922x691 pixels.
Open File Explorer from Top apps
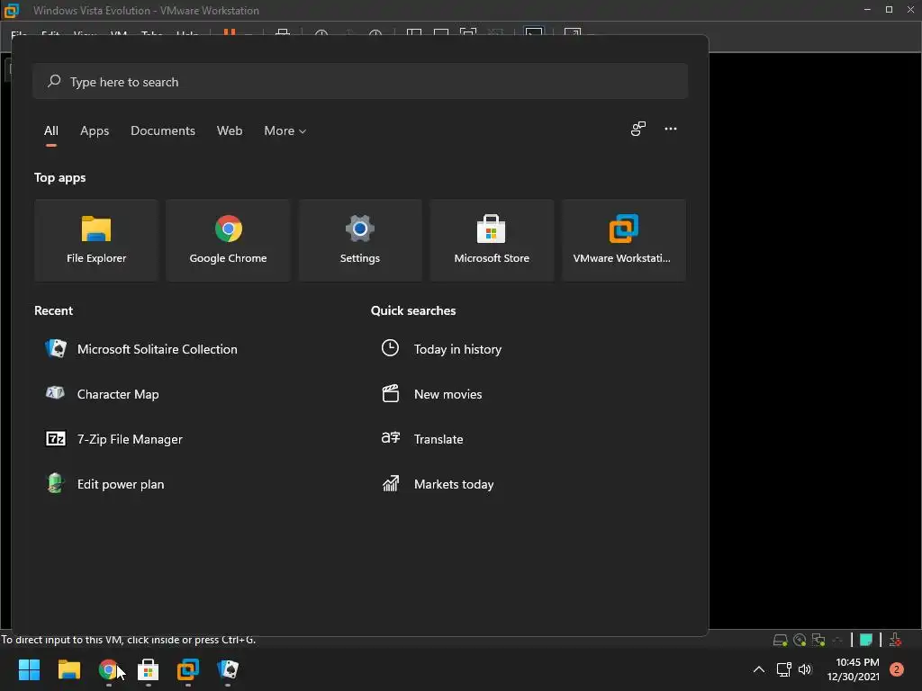[x=95, y=239]
